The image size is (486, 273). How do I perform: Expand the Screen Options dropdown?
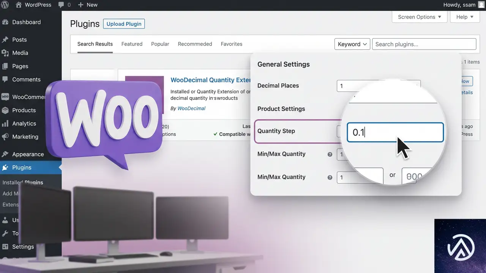click(420, 17)
